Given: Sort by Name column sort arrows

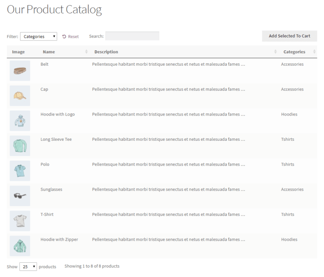Looking at the screenshot, I should pos(86,52).
